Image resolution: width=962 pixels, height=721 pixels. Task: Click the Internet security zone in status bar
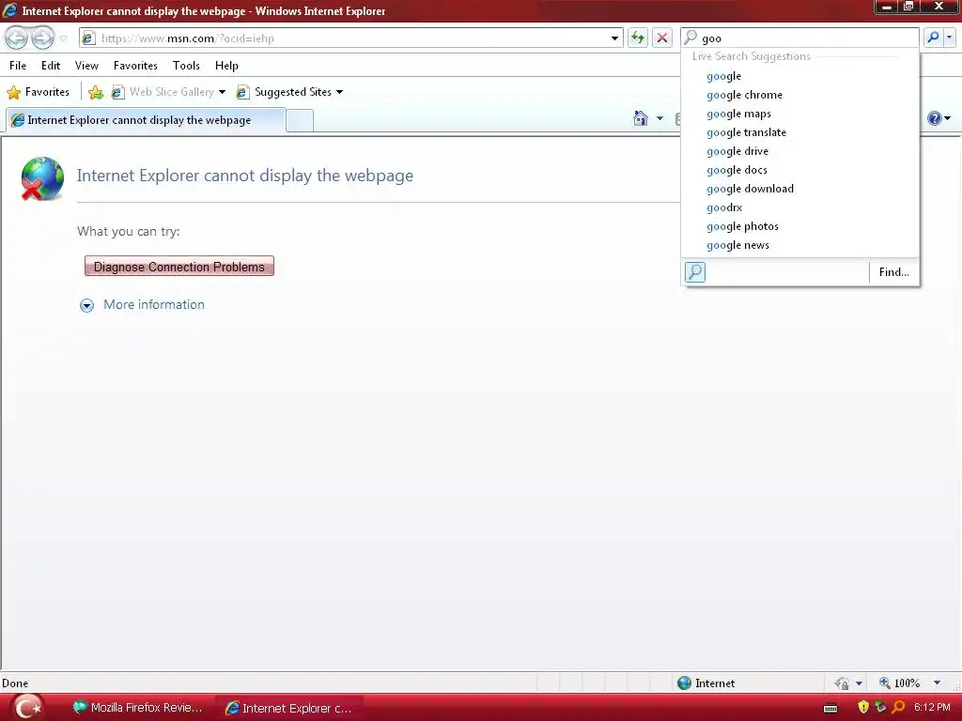pyautogui.click(x=706, y=683)
